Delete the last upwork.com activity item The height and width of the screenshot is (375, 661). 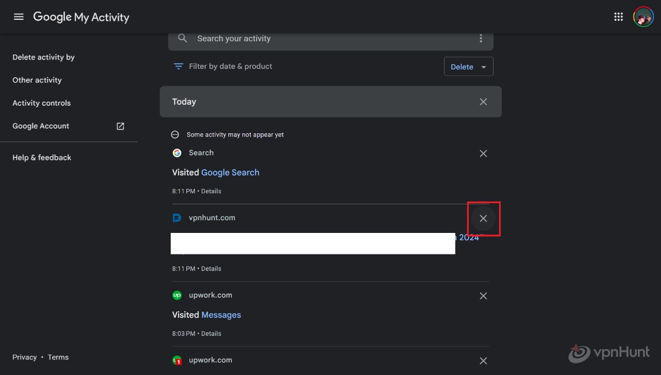point(483,361)
